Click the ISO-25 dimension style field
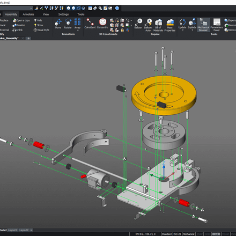236x236 pixels. pyautogui.click(x=177, y=234)
